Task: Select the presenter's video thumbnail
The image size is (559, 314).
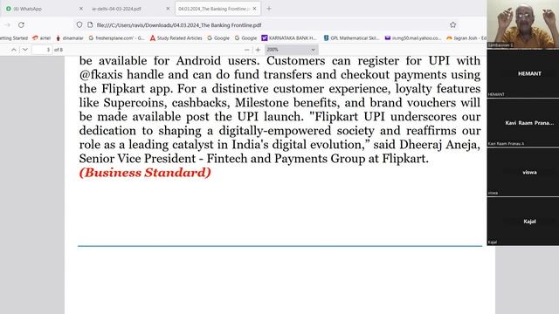Action: (523, 24)
